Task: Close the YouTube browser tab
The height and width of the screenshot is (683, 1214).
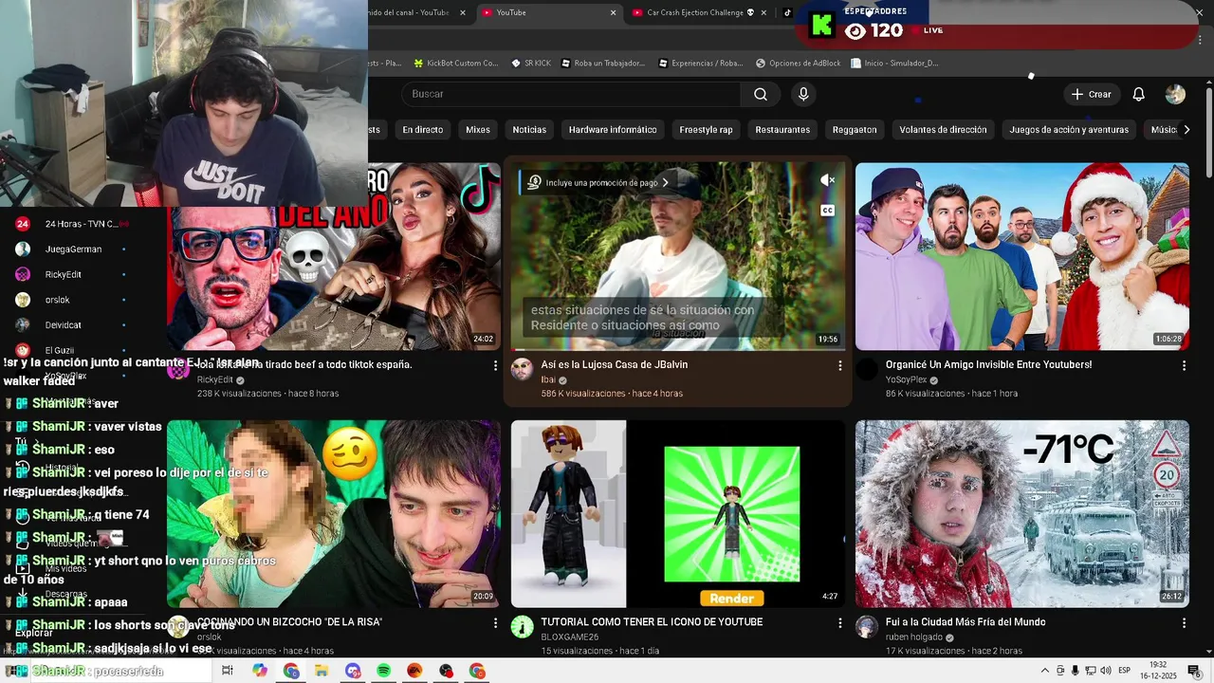Action: pos(613,12)
